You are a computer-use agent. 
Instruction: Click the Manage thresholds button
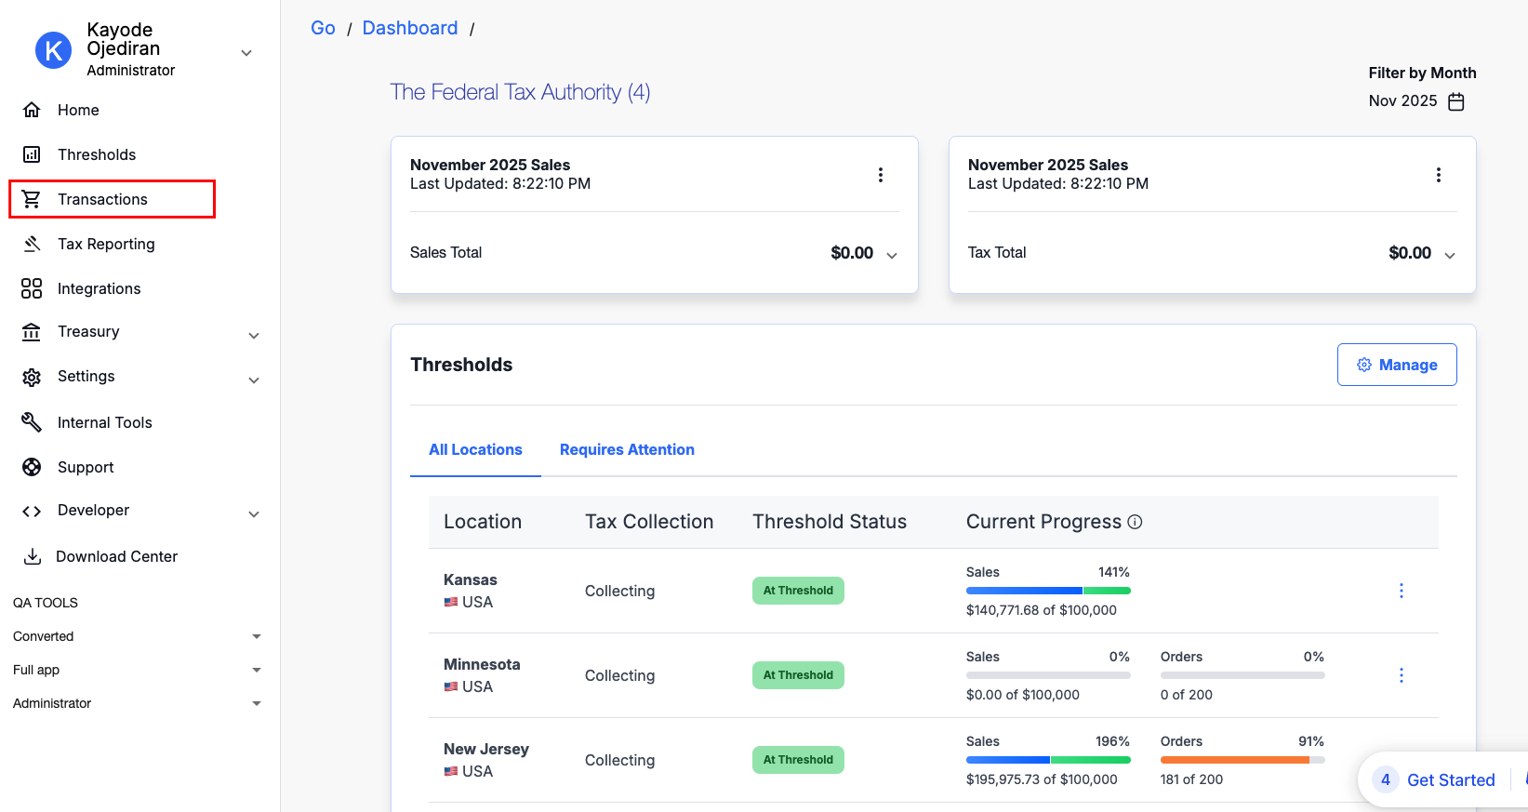[x=1397, y=365]
